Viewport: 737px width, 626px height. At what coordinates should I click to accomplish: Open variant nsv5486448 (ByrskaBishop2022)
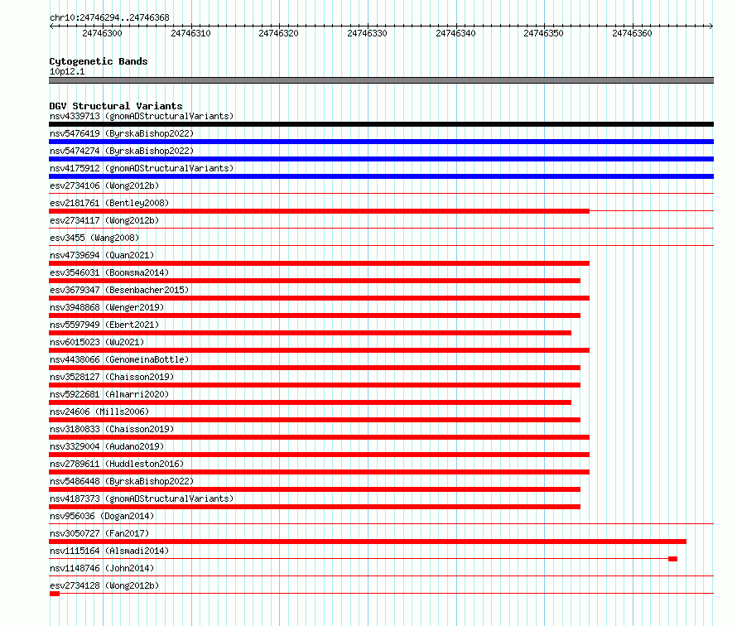click(122, 481)
